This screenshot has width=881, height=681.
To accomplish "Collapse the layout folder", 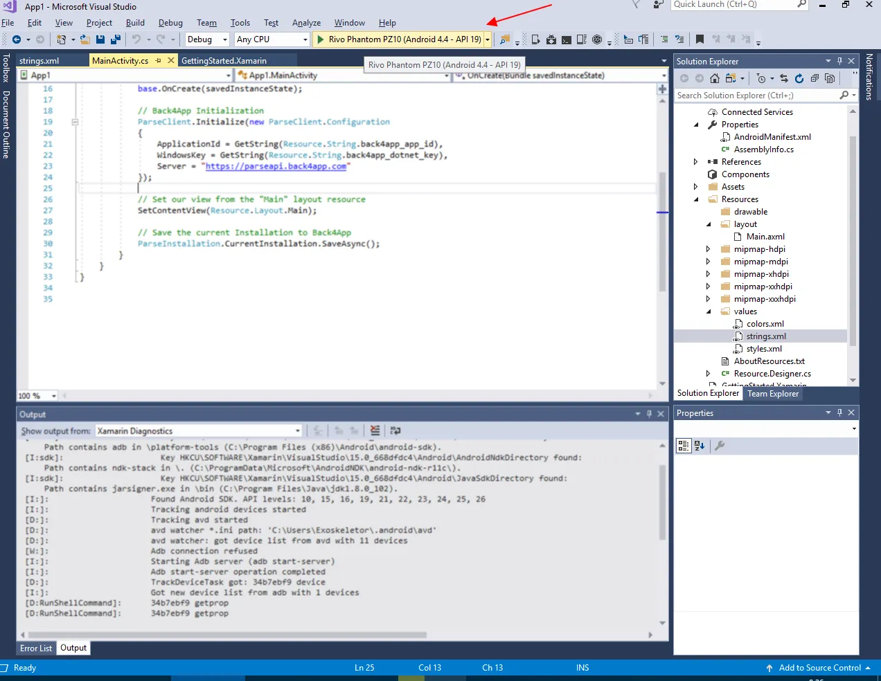I will pos(709,224).
